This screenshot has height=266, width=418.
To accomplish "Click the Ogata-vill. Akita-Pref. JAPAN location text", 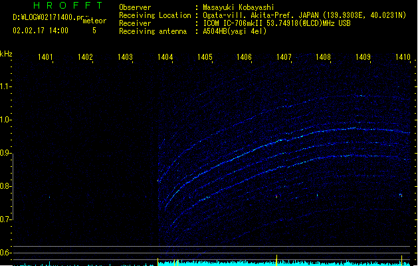I will coord(304,15).
